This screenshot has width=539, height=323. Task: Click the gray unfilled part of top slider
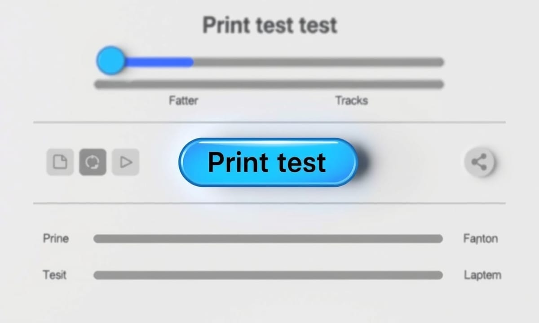[318, 62]
